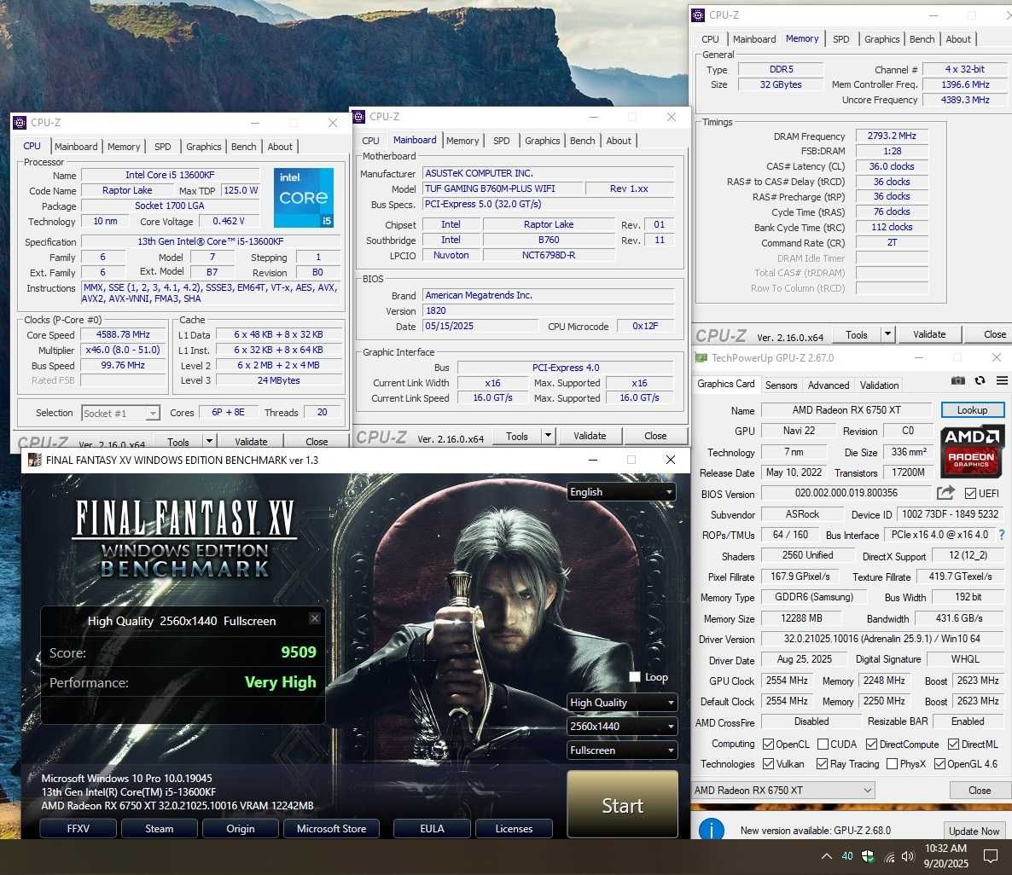Viewport: 1012px width, 875px height.
Task: Toggle the DirectCompute checkbox
Action: tap(871, 744)
